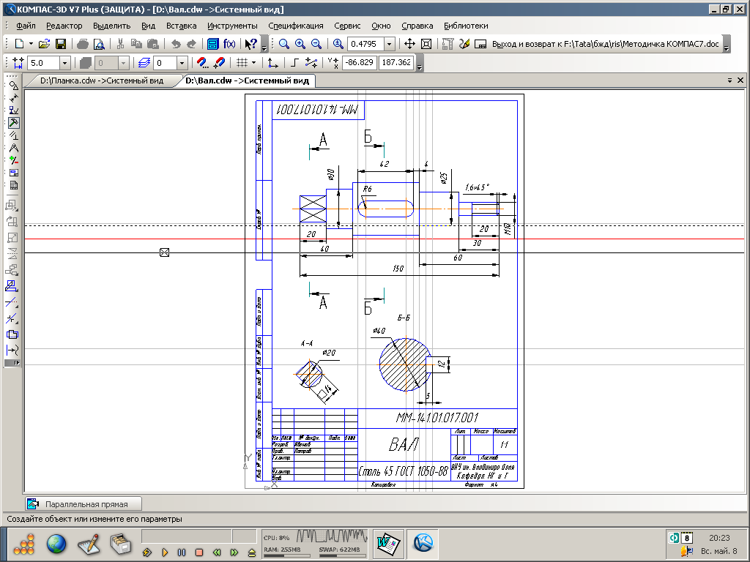This screenshot has height=562, width=750.
Task: Expand the cursor step 5.0 dropdown
Action: coord(65,63)
